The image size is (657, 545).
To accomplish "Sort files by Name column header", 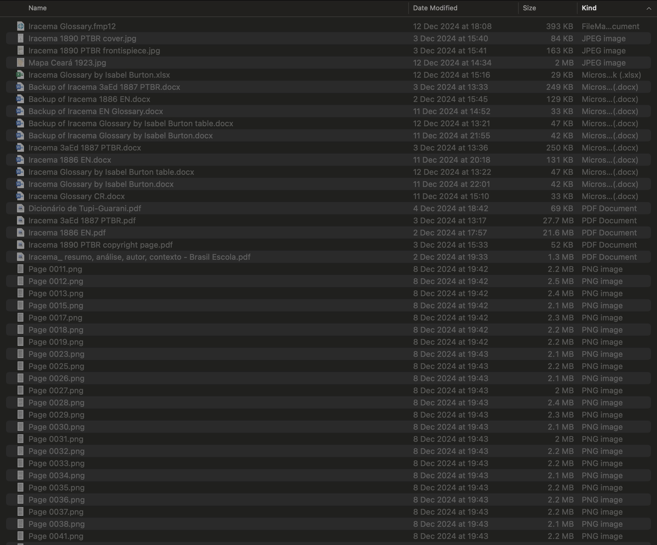I will tap(38, 8).
